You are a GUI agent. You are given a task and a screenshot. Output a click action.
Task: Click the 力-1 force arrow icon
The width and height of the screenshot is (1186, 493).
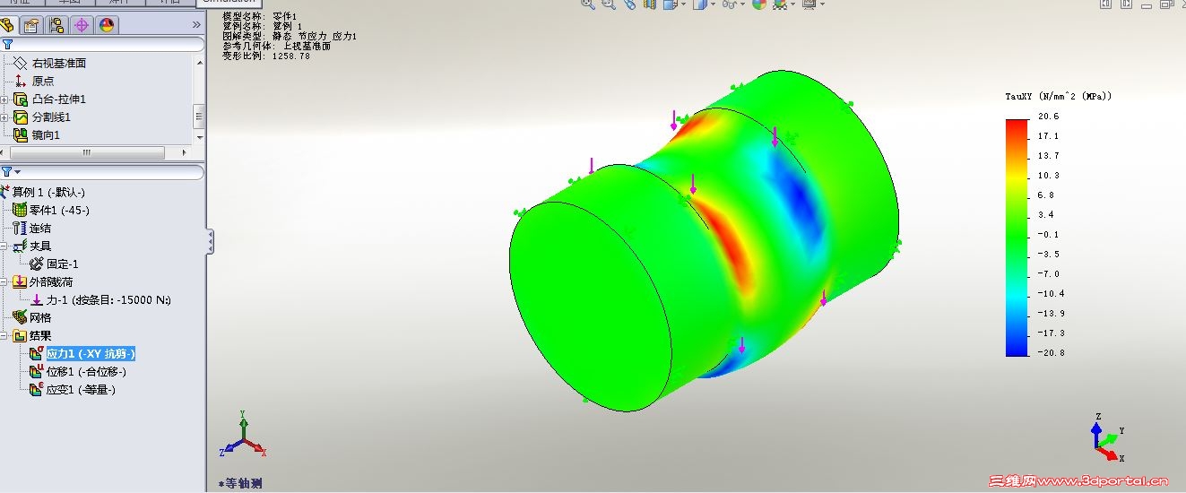(x=37, y=299)
